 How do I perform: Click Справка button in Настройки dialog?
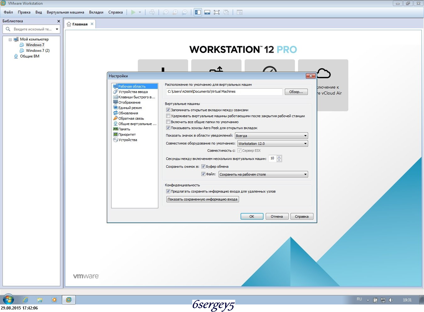click(302, 216)
